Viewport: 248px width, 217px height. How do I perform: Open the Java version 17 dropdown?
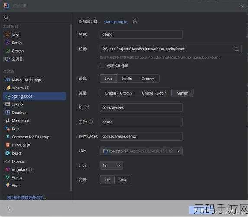[111, 165]
